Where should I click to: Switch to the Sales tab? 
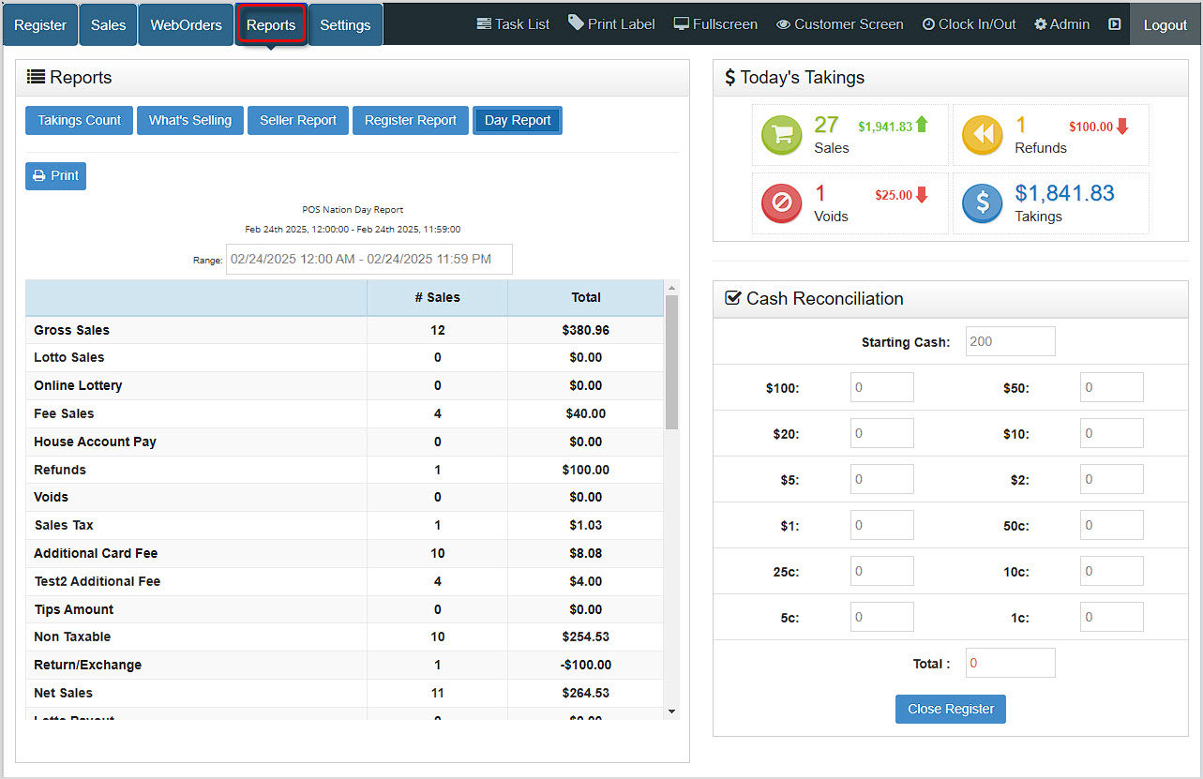[x=107, y=25]
